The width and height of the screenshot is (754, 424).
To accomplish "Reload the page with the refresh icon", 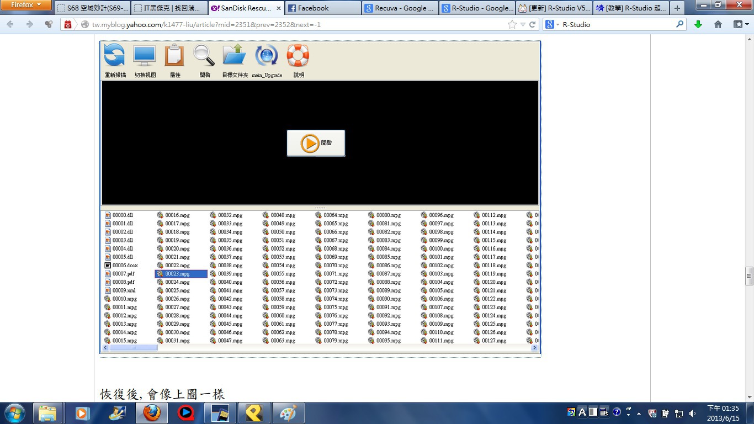I will pos(533,24).
